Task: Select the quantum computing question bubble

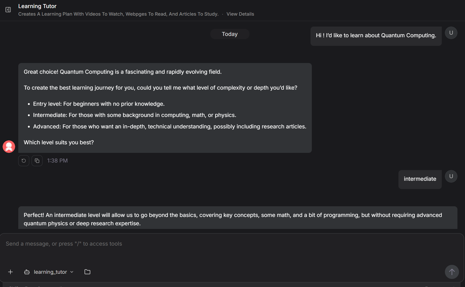Action: (376, 35)
